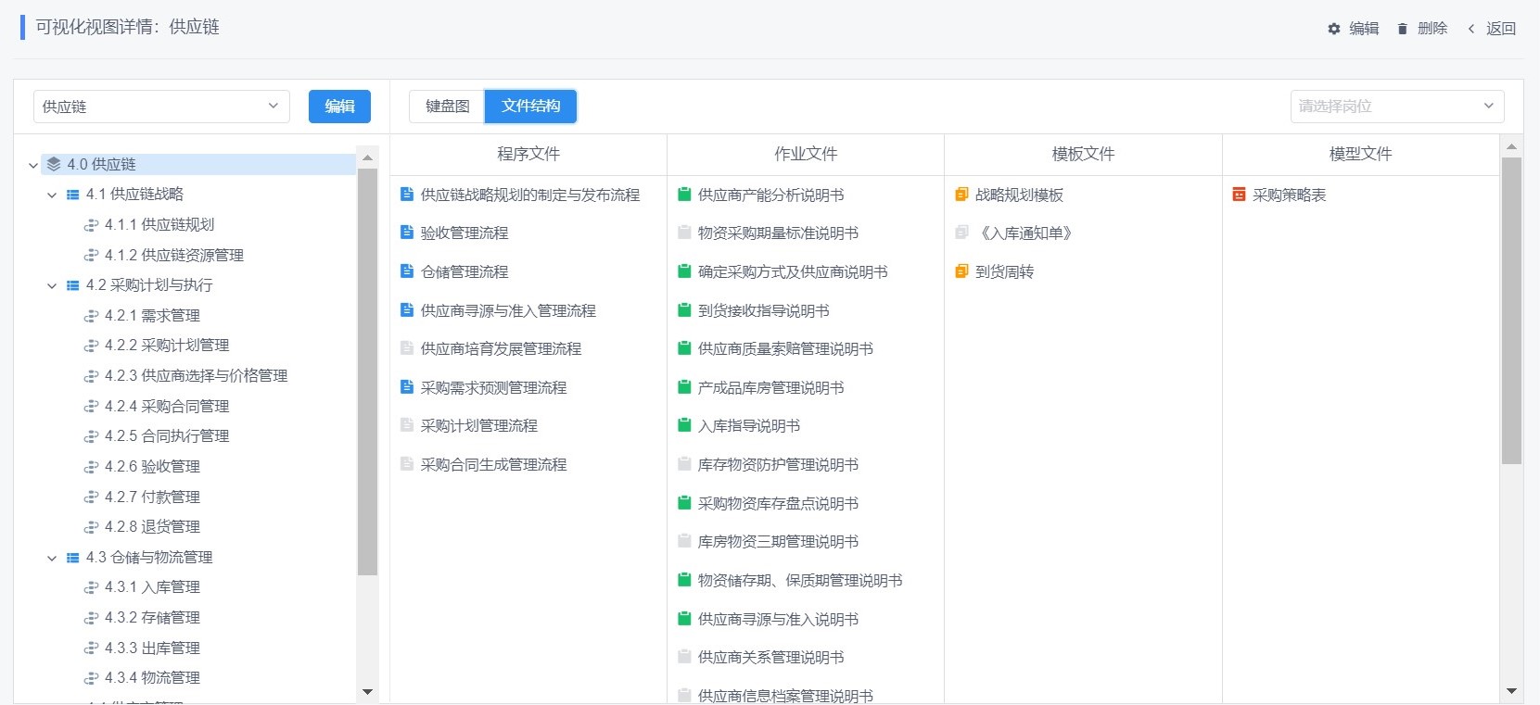
Task: Select 4.3.4 物流管理 tree row
Action: tap(152, 678)
